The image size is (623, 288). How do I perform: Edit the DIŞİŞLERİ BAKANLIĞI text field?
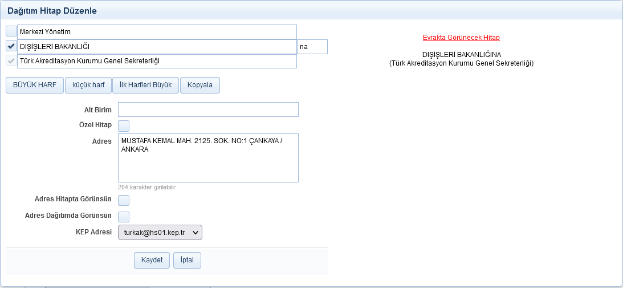[157, 47]
